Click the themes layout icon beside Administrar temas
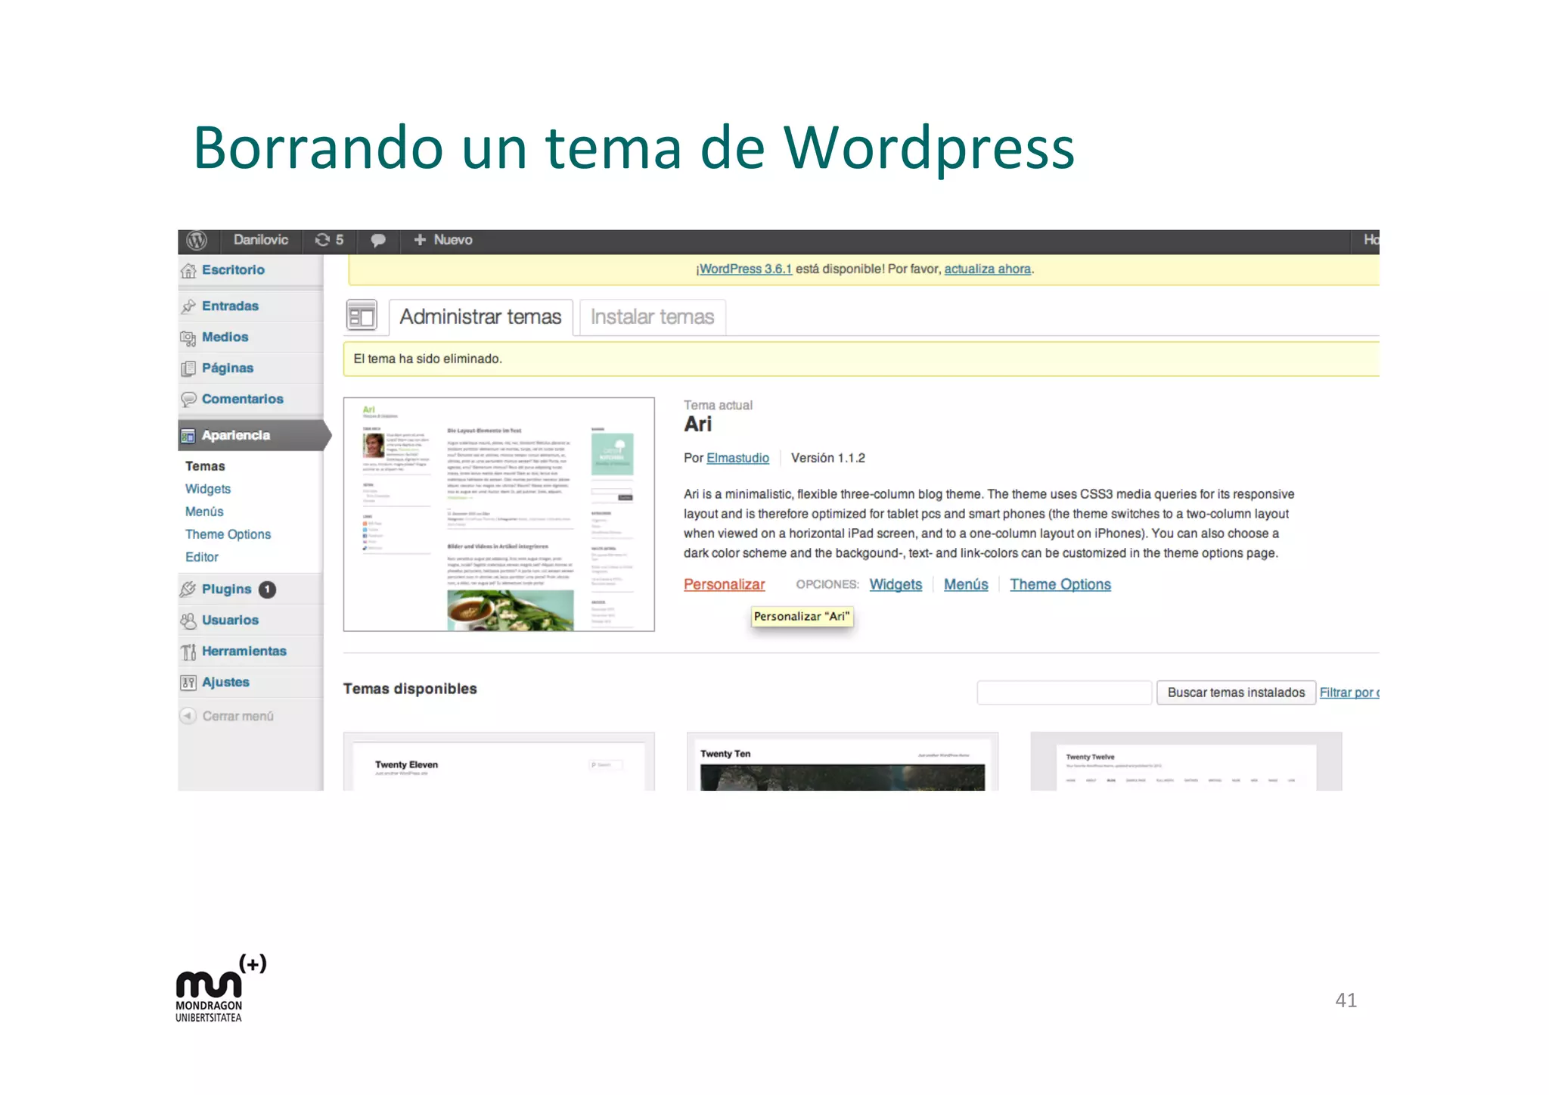Screen dimensions: 1549x1095 pos(362,316)
